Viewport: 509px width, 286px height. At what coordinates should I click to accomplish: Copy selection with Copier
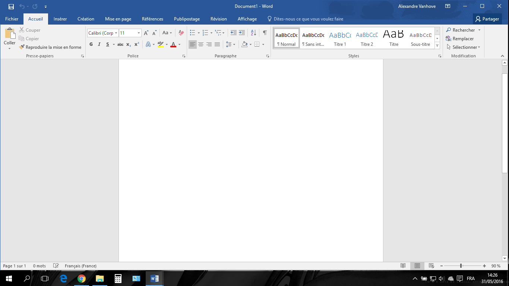pos(29,39)
